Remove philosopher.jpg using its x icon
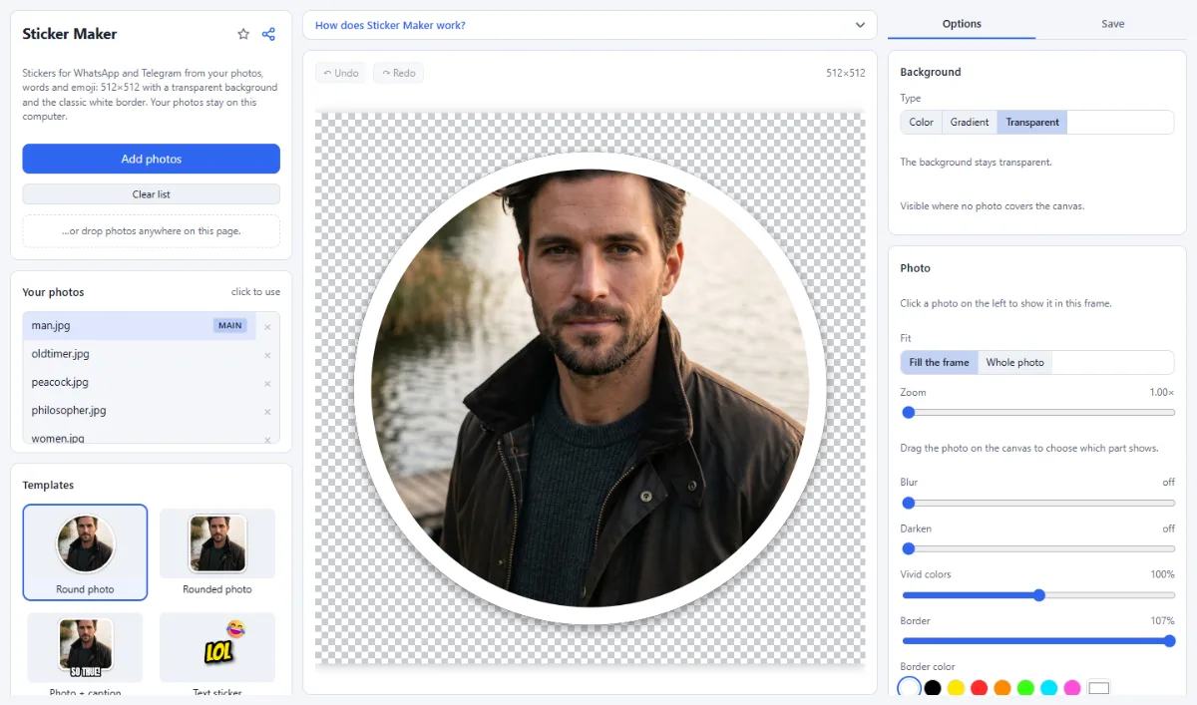Image resolution: width=1197 pixels, height=705 pixels. click(x=267, y=411)
